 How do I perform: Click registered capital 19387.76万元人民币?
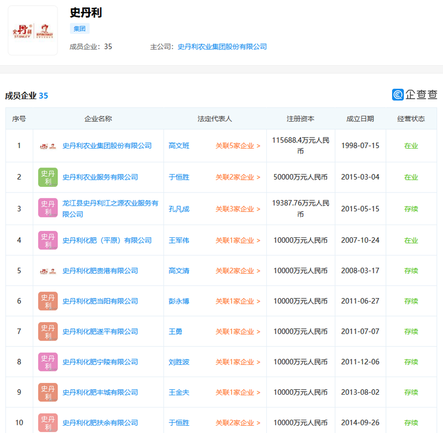[x=301, y=208]
